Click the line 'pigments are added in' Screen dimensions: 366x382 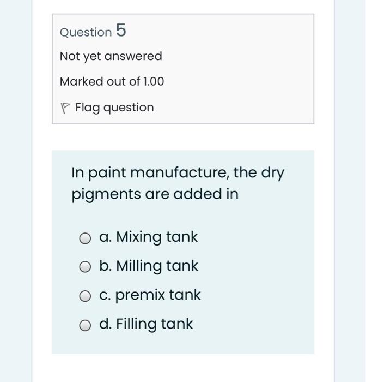tap(155, 194)
